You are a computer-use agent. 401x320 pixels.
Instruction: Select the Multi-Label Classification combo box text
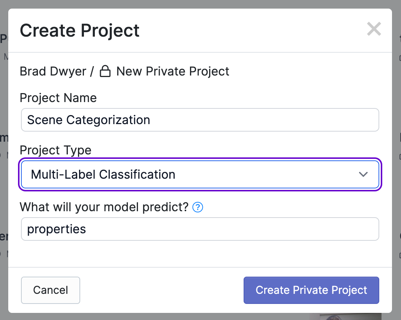(x=103, y=175)
